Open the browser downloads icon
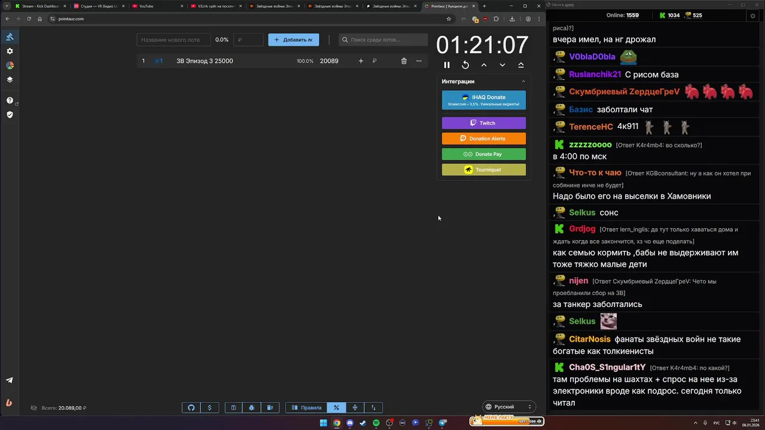Viewport: 765px width, 430px height. [x=512, y=19]
